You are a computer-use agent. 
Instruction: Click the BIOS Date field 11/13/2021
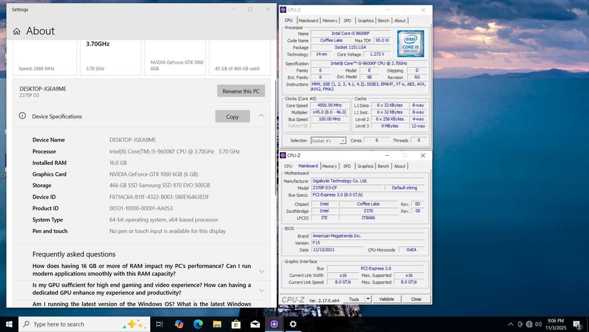pos(337,249)
